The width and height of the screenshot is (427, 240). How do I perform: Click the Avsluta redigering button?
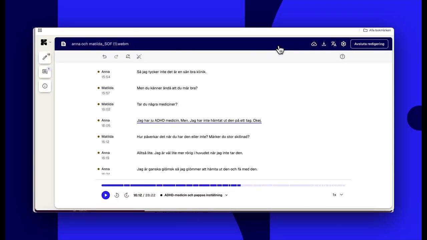point(369,44)
